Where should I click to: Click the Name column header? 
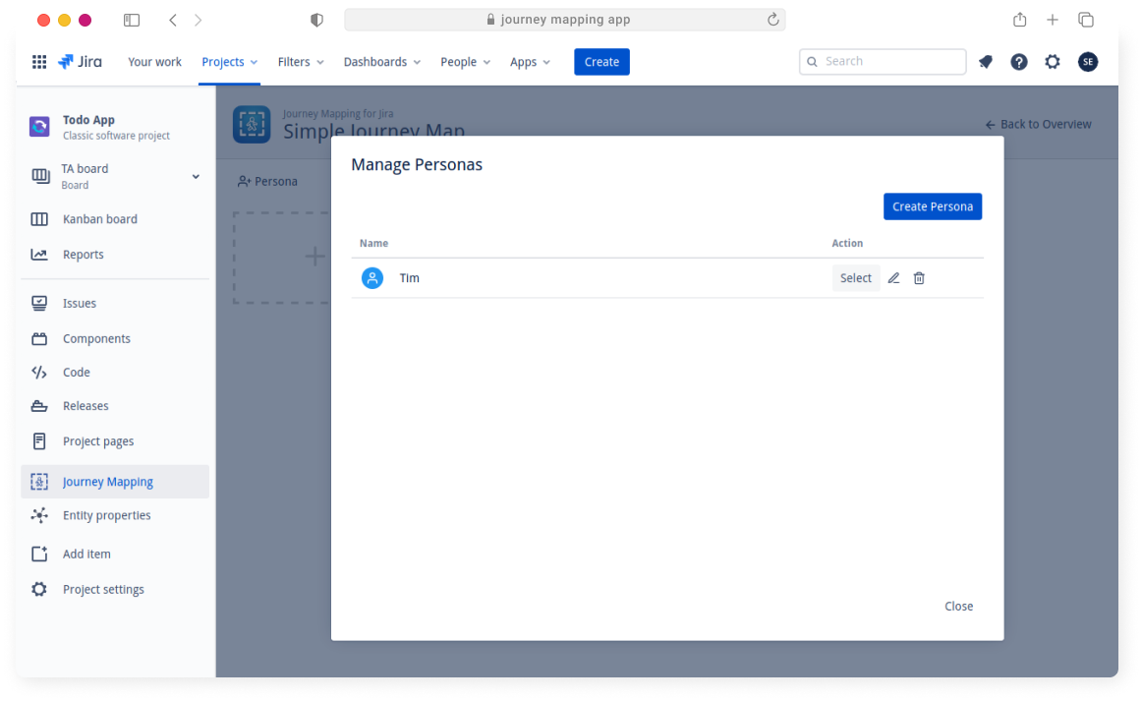pos(373,244)
